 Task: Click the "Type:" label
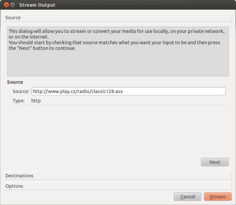click(18, 101)
